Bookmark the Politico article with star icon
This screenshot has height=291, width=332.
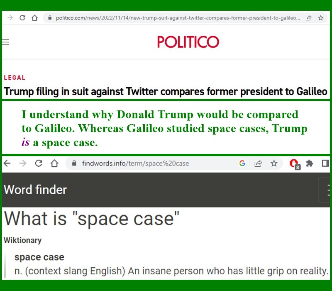point(320,18)
